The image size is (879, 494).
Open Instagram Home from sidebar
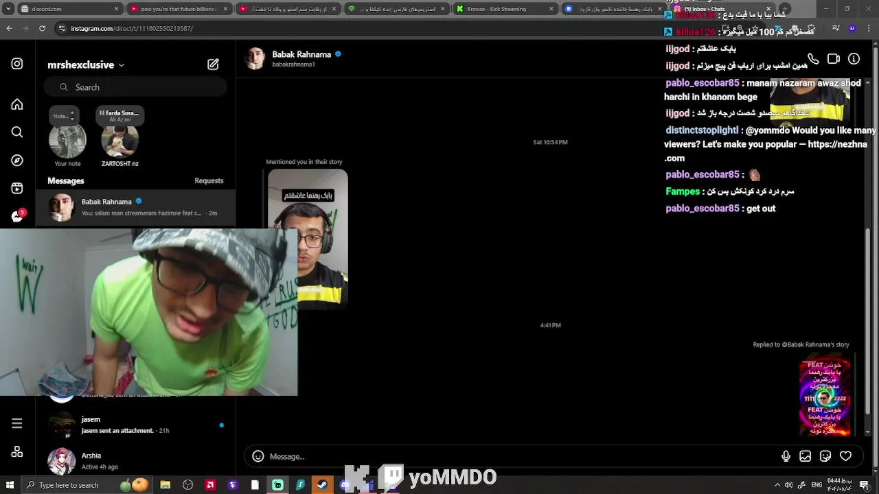coord(17,104)
